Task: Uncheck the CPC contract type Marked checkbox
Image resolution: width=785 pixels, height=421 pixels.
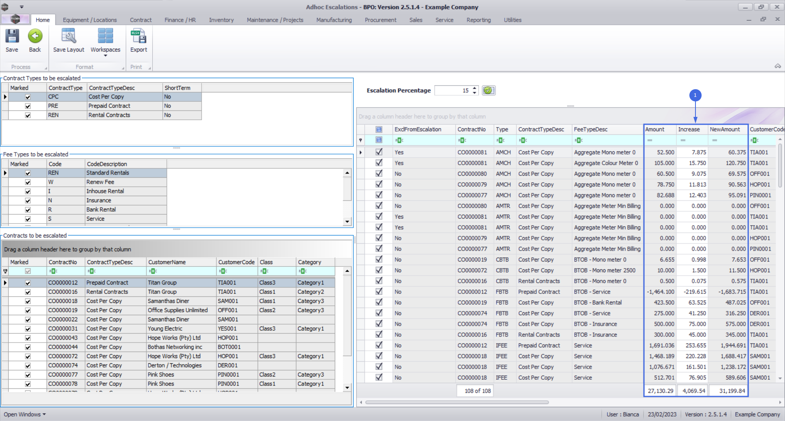Action: click(x=28, y=97)
